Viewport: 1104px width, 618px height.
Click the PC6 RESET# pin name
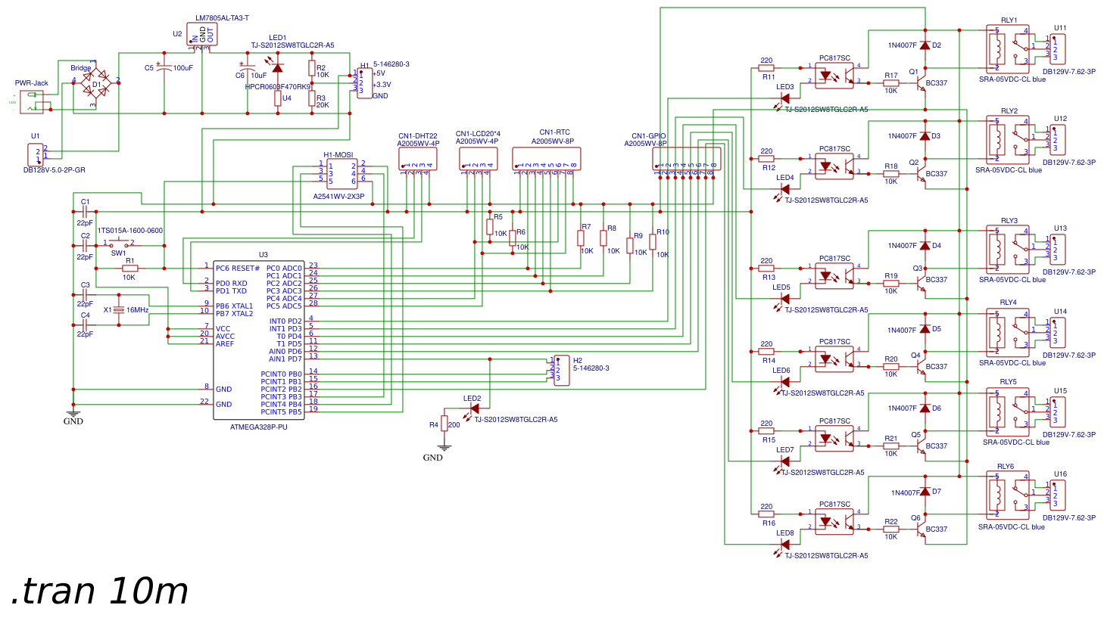(238, 269)
